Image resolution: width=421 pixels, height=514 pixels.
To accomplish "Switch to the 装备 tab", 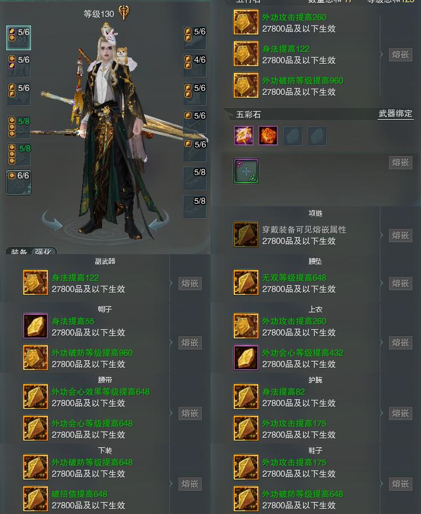I will [x=19, y=251].
